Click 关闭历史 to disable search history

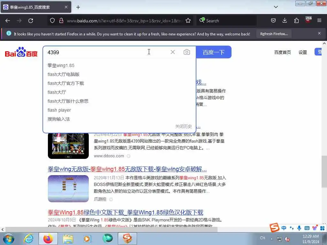point(183,126)
